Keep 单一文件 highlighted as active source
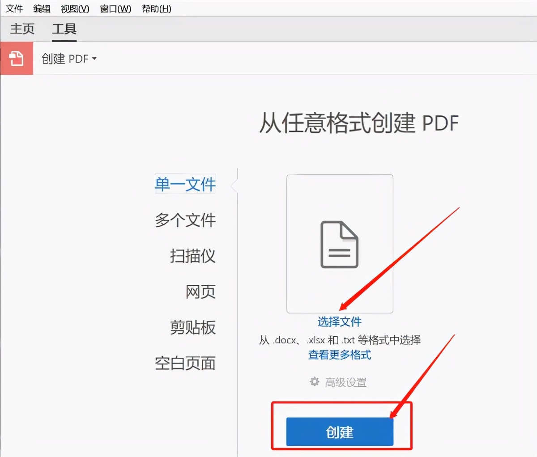Screen dimensions: 537x457 coord(185,184)
